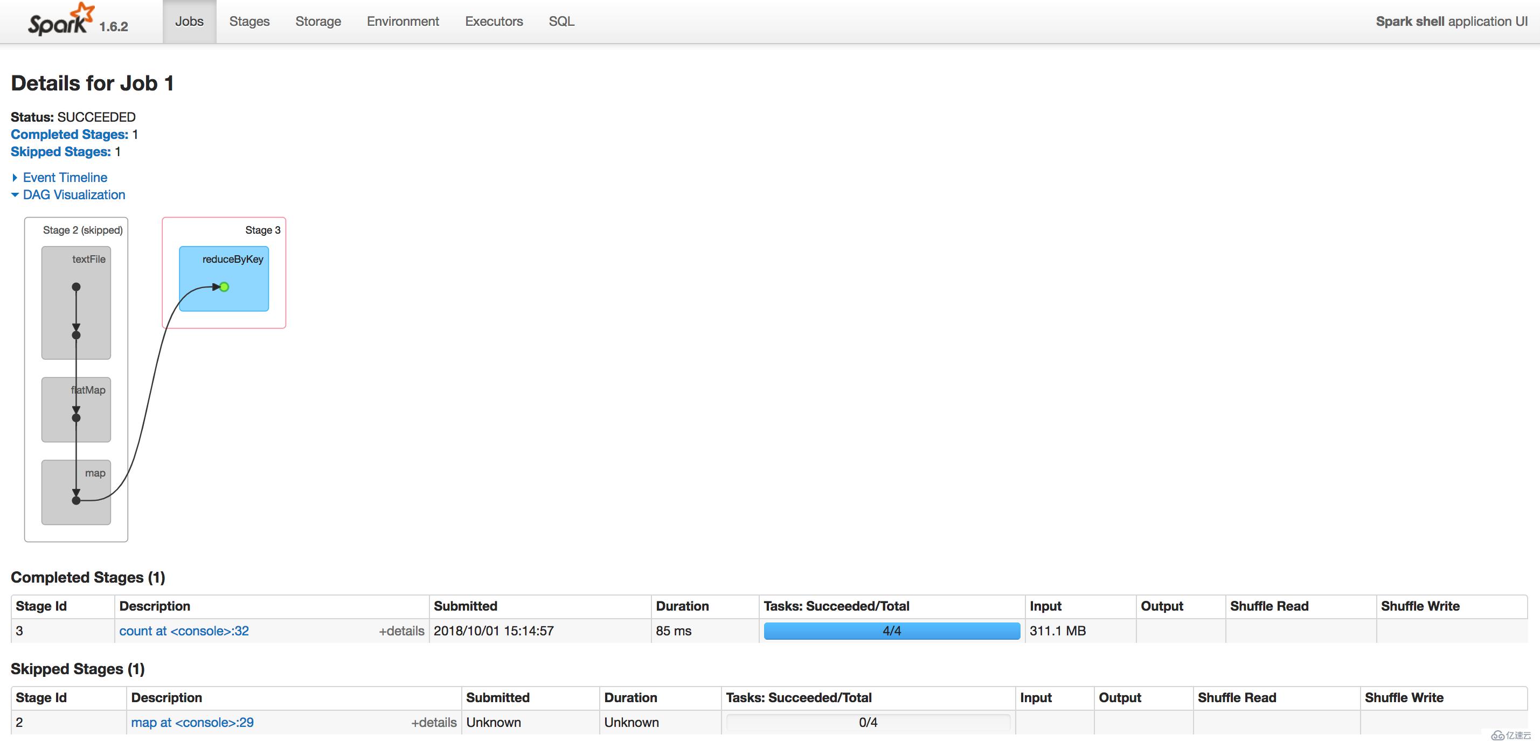The height and width of the screenshot is (742, 1540).
Task: Expand the Event Timeline section
Action: coord(65,178)
